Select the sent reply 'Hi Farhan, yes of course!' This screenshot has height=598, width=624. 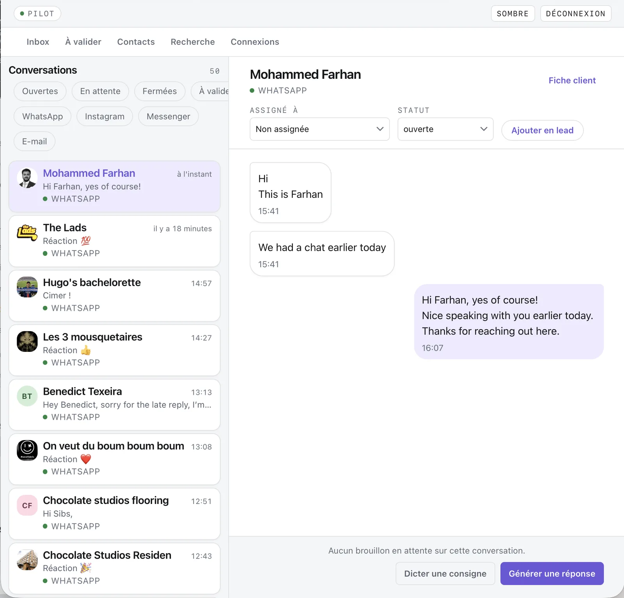pyautogui.click(x=509, y=322)
